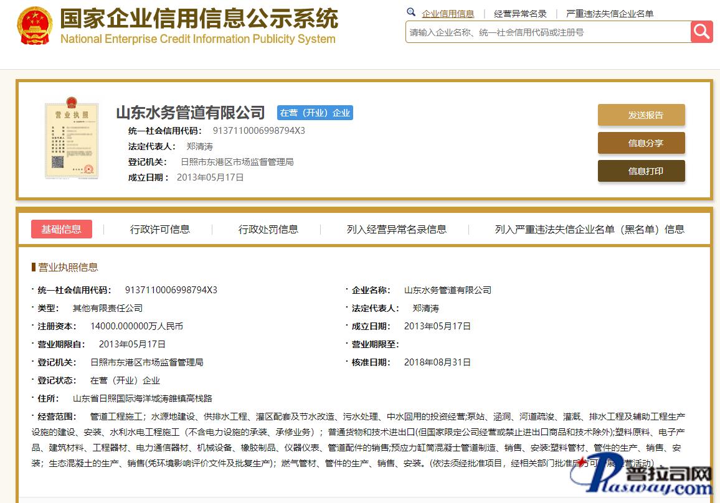Select the 严重违法失信企业名单 search category
The image size is (720, 503).
[609, 14]
